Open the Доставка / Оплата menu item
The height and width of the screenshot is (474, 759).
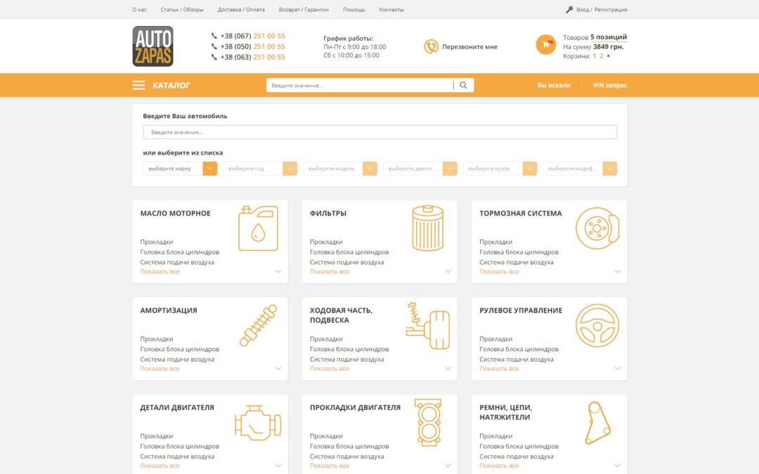pos(241,10)
